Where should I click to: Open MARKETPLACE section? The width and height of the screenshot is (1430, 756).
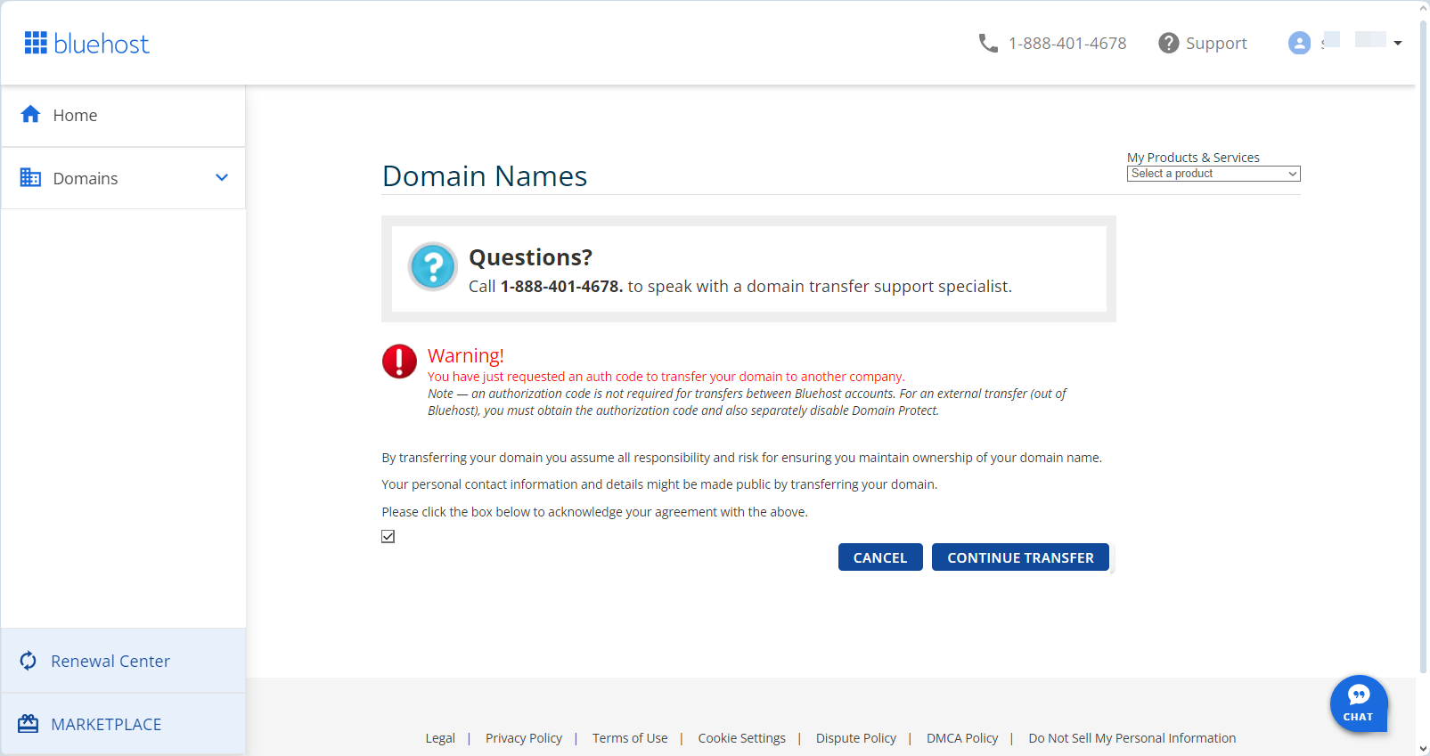tap(123, 724)
